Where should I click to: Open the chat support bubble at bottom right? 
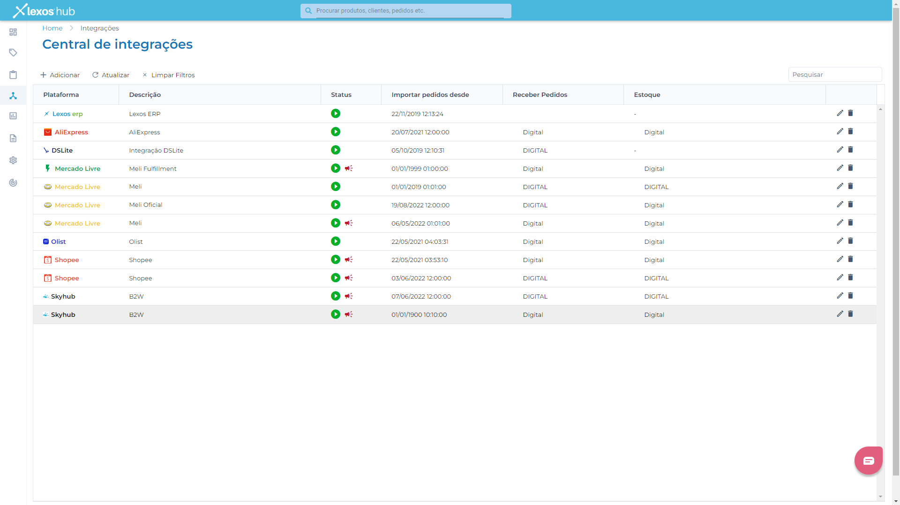tap(868, 460)
